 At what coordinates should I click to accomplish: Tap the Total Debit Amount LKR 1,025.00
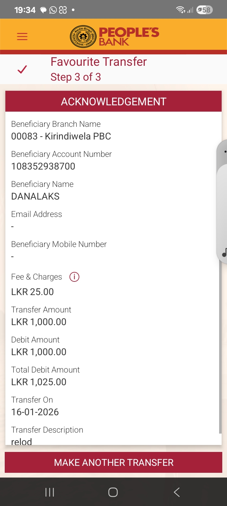[x=39, y=382]
